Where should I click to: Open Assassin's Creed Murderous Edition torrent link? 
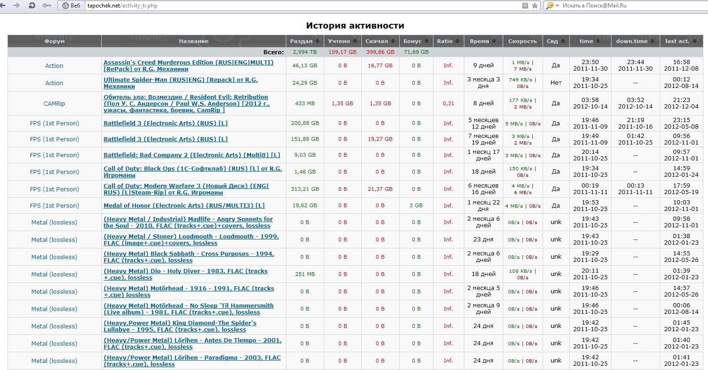pos(188,63)
